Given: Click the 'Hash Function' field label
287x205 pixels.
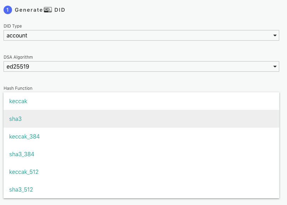Looking at the screenshot, I should [18, 88].
